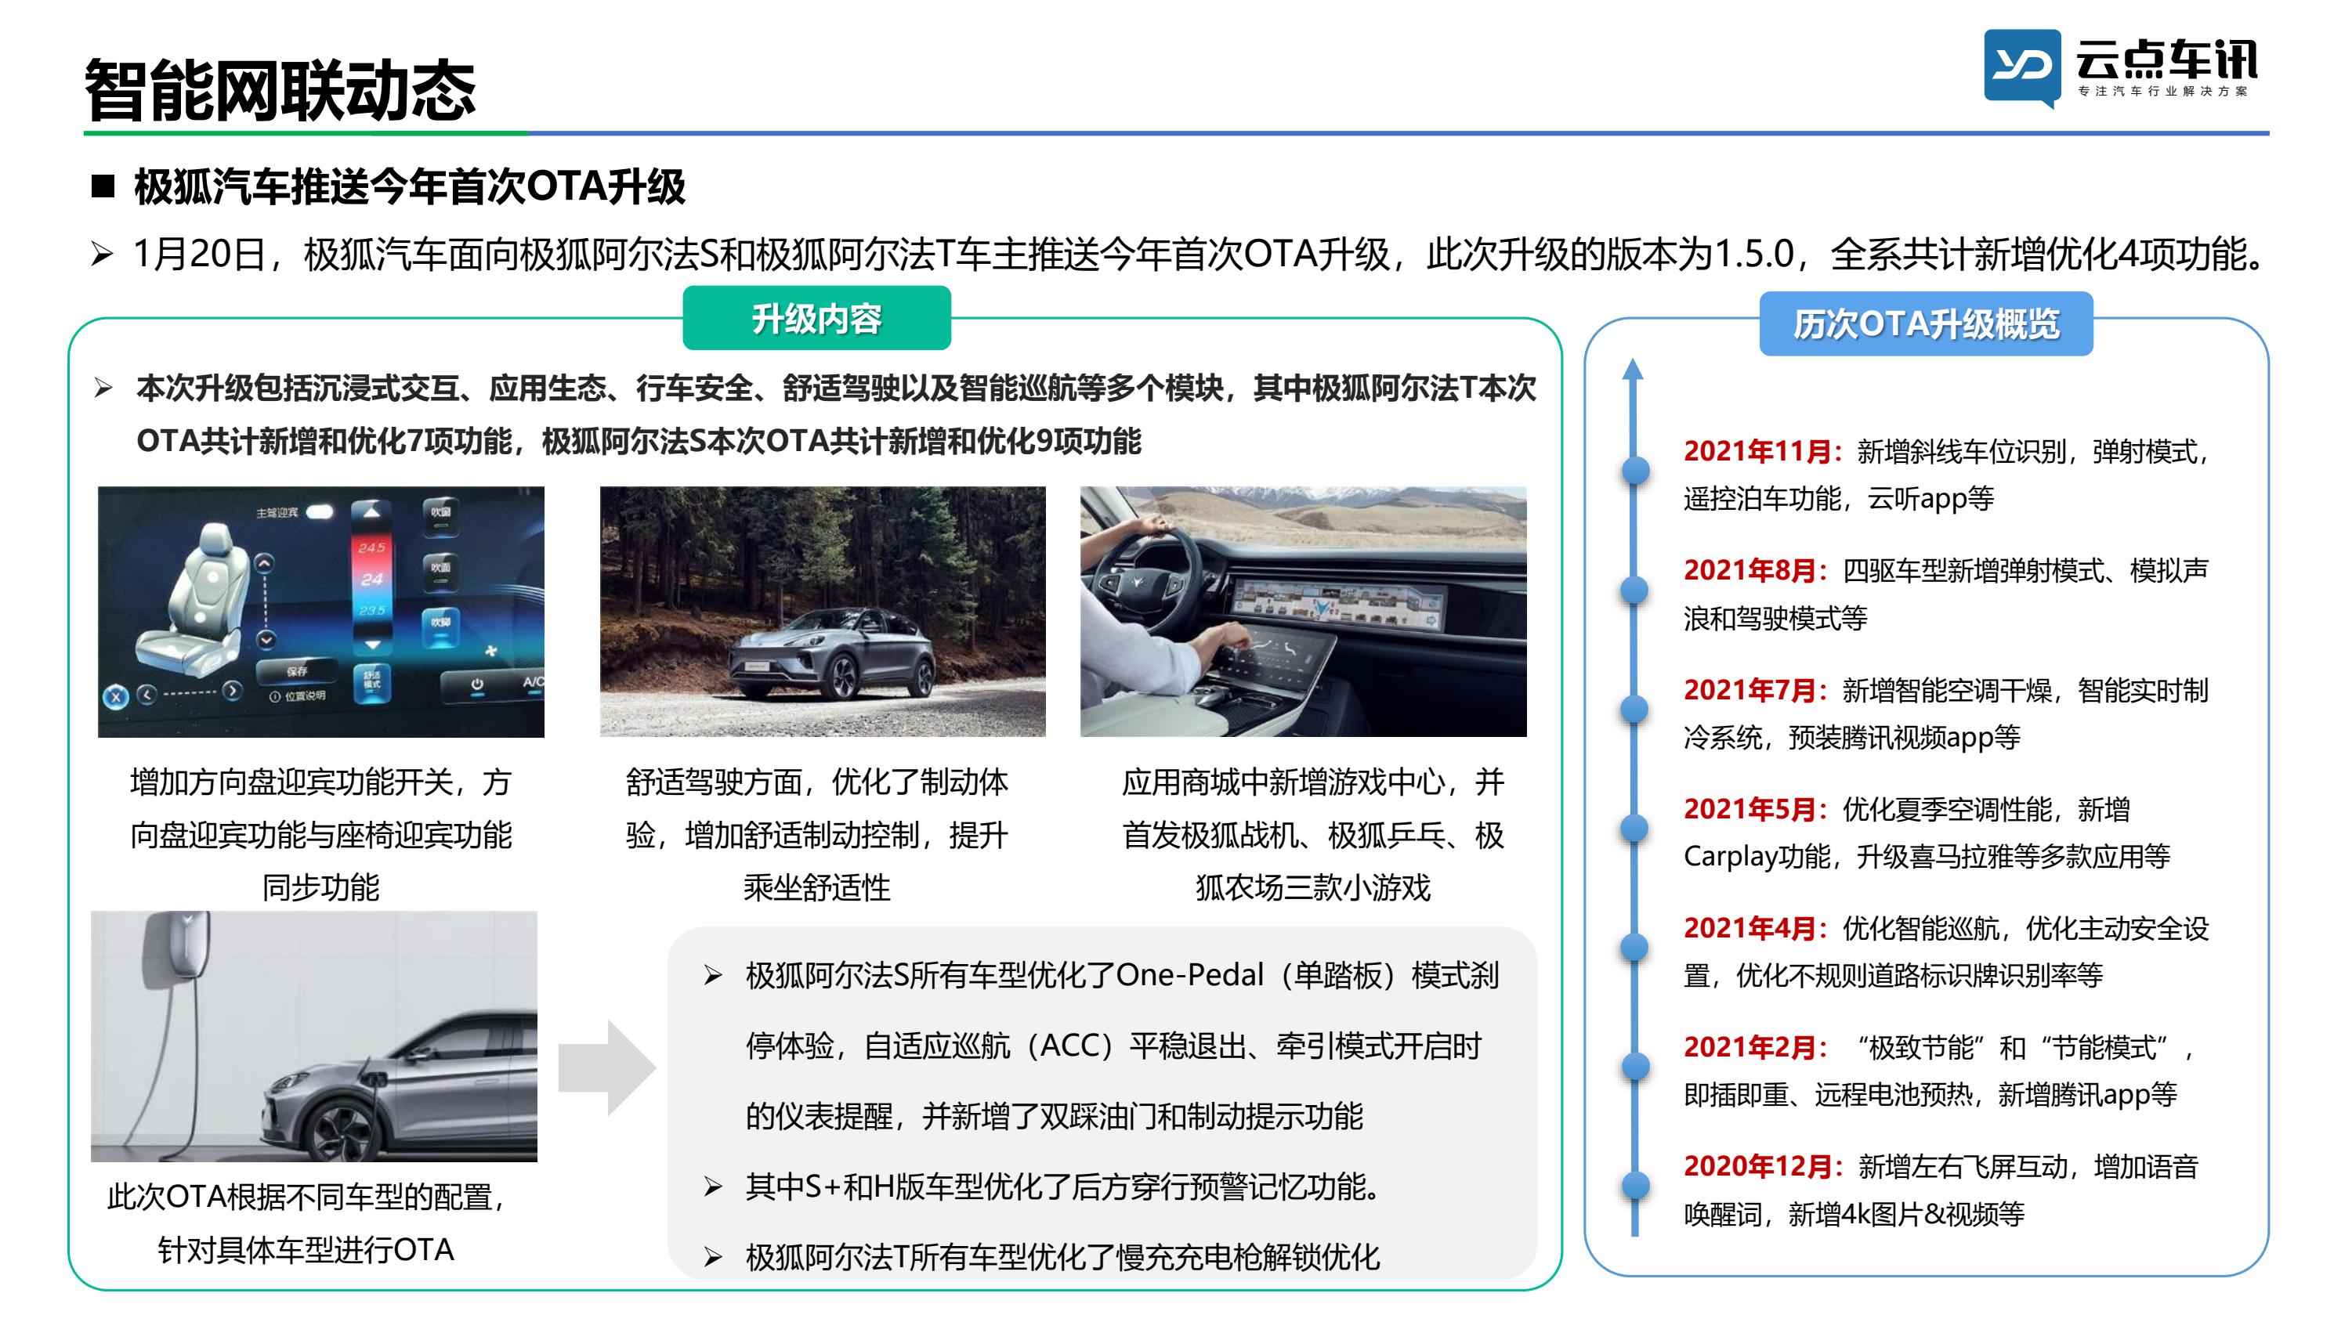The width and height of the screenshot is (2352, 1322).
Task: Select heading 极狐汽车推送今年首次OTA升级
Action: [409, 186]
